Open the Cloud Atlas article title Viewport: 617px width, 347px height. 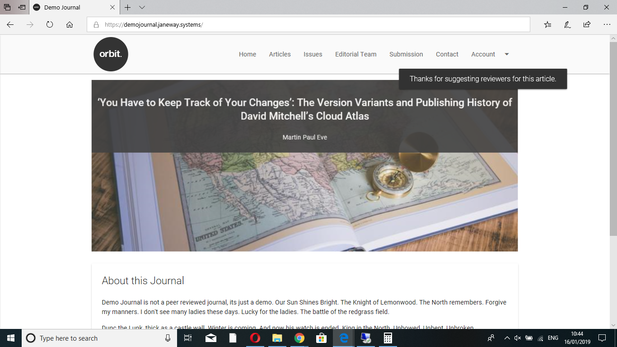[304, 109]
